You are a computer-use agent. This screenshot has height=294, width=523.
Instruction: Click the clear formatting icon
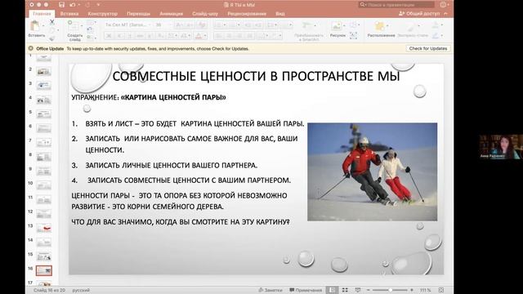point(202,24)
